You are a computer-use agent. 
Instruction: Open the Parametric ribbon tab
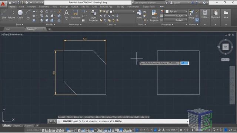pos(44,7)
